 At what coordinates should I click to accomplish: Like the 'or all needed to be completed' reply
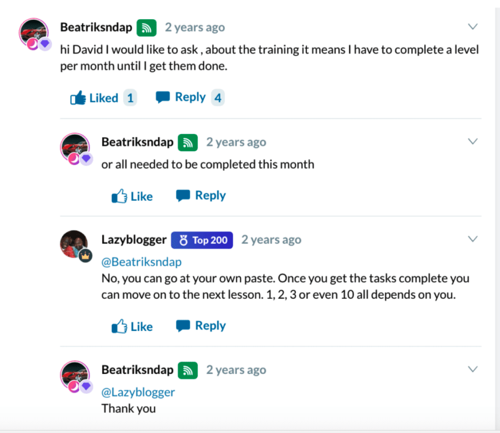[x=132, y=196]
